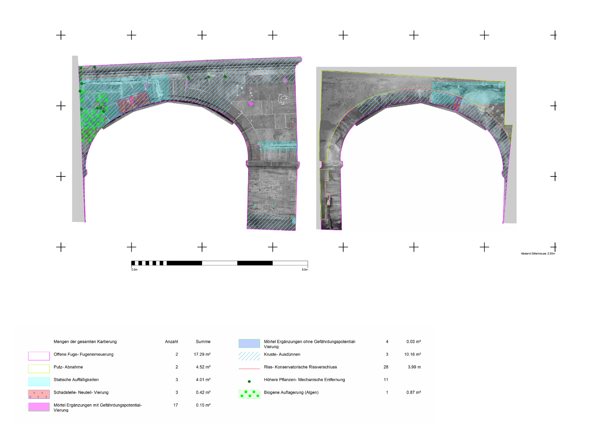
Task: Click the red 'Schadstelle- Neuteil- Vierung' swatch
Action: point(39,394)
